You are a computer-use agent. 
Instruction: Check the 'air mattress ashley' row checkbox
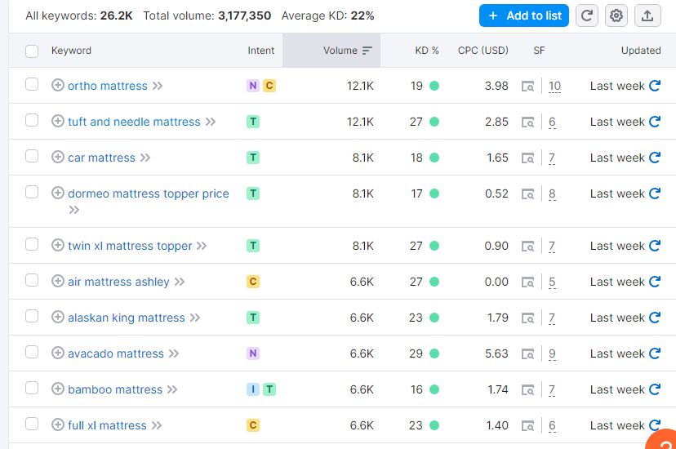click(x=32, y=280)
